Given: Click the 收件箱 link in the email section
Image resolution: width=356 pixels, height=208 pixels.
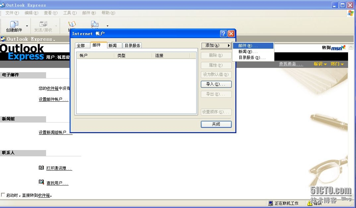Looking at the screenshot, I should pos(53,88).
